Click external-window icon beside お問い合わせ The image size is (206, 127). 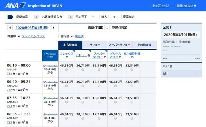pos(195,6)
